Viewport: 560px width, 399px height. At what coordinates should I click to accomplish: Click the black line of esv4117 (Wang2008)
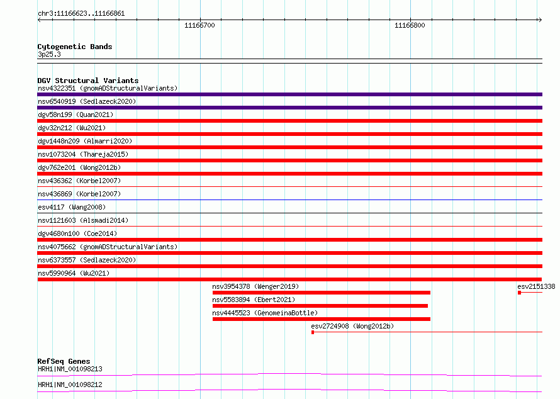click(289, 213)
